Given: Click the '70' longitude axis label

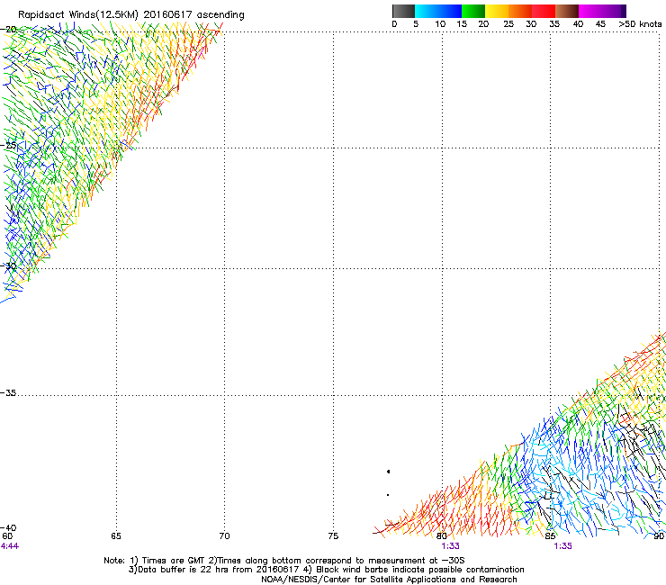Looking at the screenshot, I should click(x=224, y=535).
